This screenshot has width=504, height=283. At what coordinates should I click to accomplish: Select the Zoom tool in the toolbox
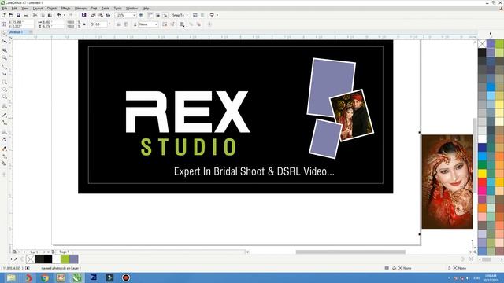point(4,58)
